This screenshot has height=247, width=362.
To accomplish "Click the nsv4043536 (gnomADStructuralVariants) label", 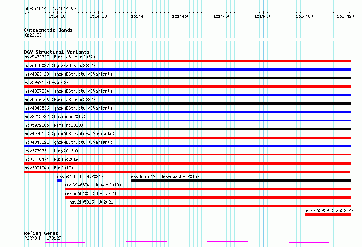I will coord(70,108).
